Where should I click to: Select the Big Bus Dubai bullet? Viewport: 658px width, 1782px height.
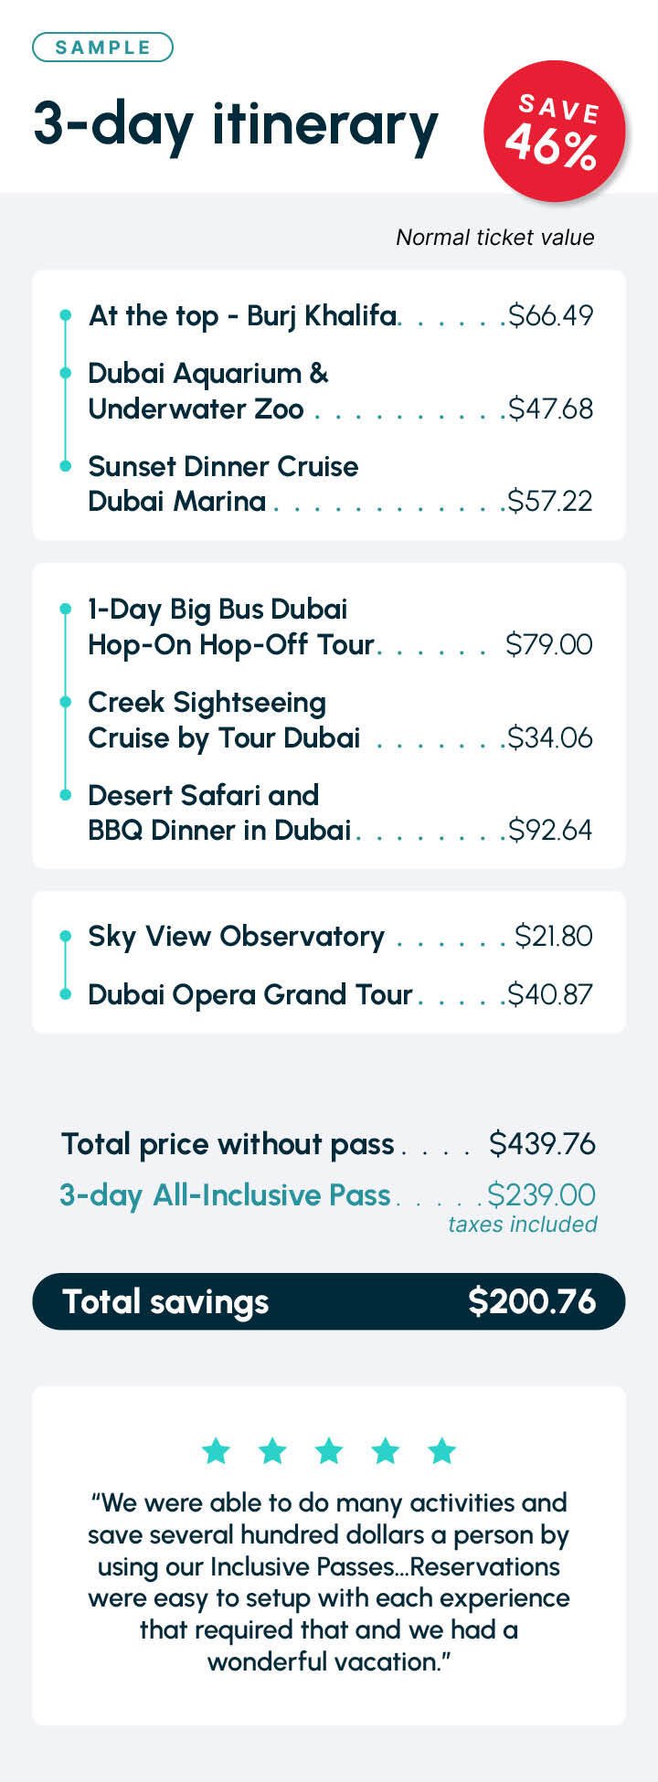point(65,609)
